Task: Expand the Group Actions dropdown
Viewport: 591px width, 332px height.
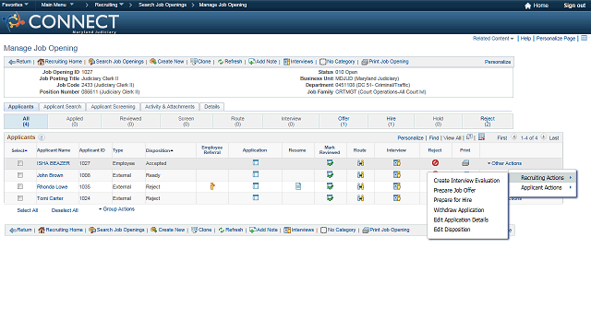Action: pyautogui.click(x=117, y=209)
